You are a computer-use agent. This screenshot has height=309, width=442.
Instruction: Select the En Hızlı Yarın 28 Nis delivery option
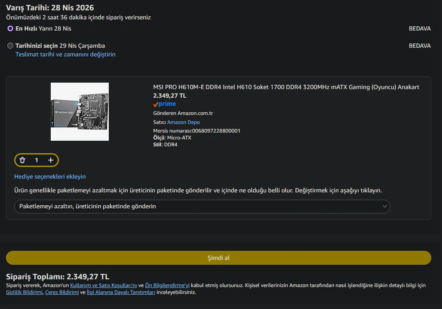coord(10,28)
